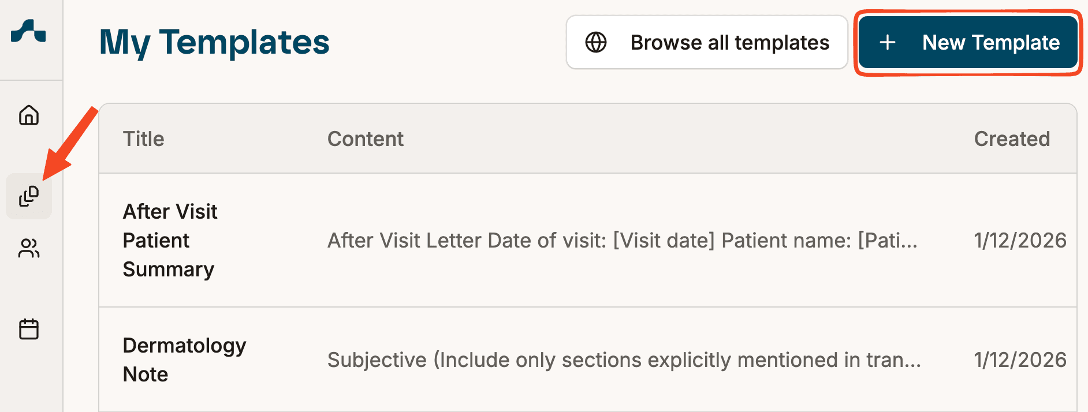The height and width of the screenshot is (412, 1088).
Task: Open the After Visit Patient Summary template
Action: [x=170, y=240]
